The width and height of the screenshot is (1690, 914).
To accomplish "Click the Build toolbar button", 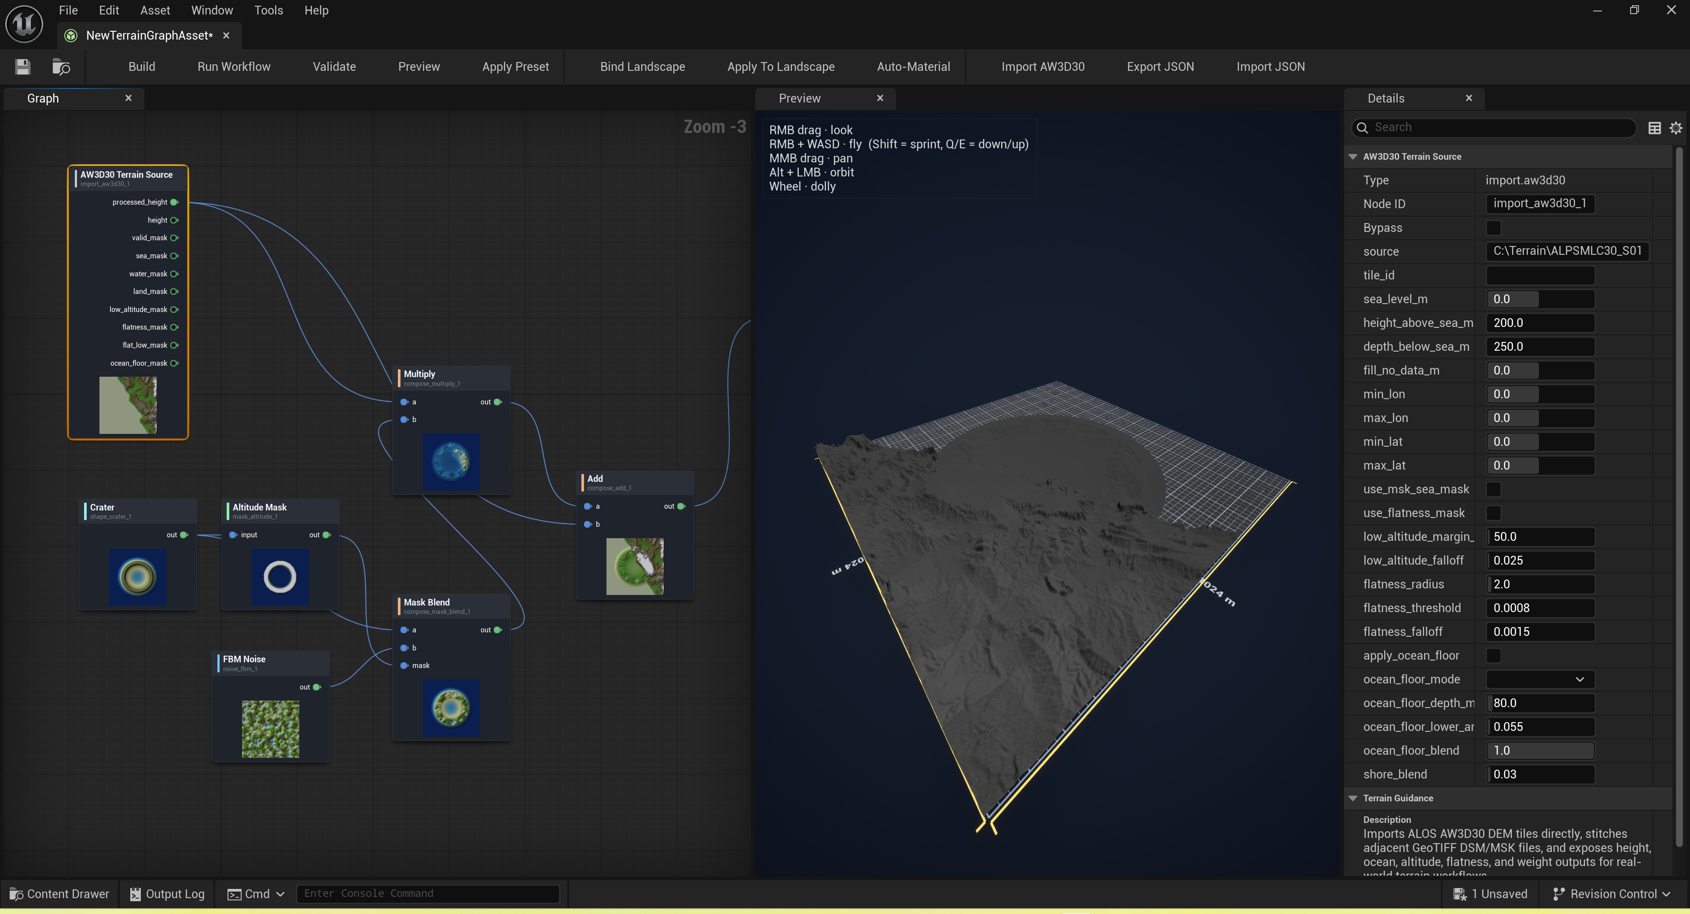I will click(142, 66).
